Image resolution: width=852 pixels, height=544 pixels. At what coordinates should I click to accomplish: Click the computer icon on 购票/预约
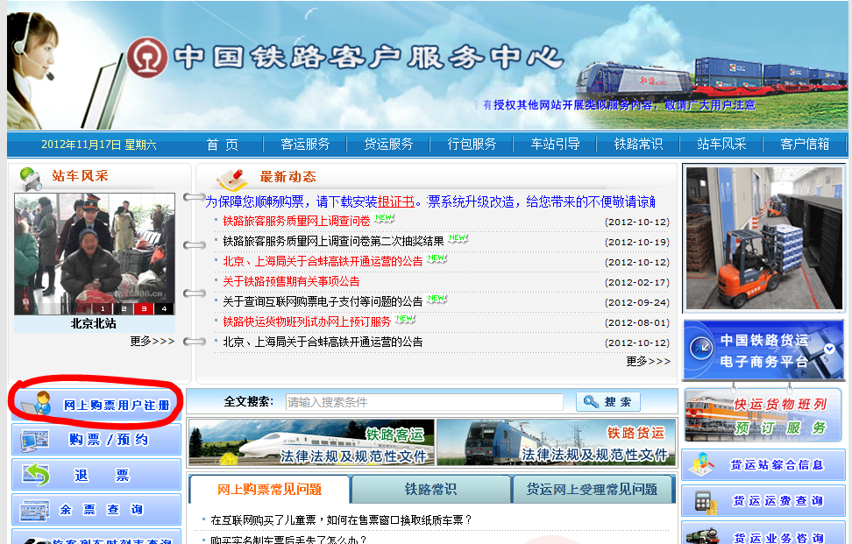(x=33, y=441)
